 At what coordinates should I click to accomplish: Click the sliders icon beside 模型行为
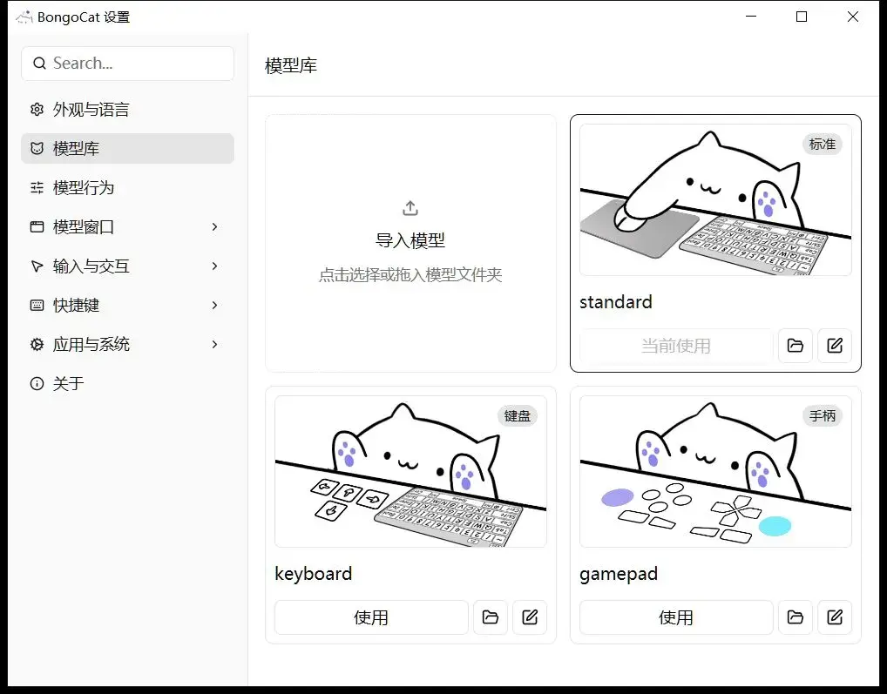pyautogui.click(x=37, y=187)
